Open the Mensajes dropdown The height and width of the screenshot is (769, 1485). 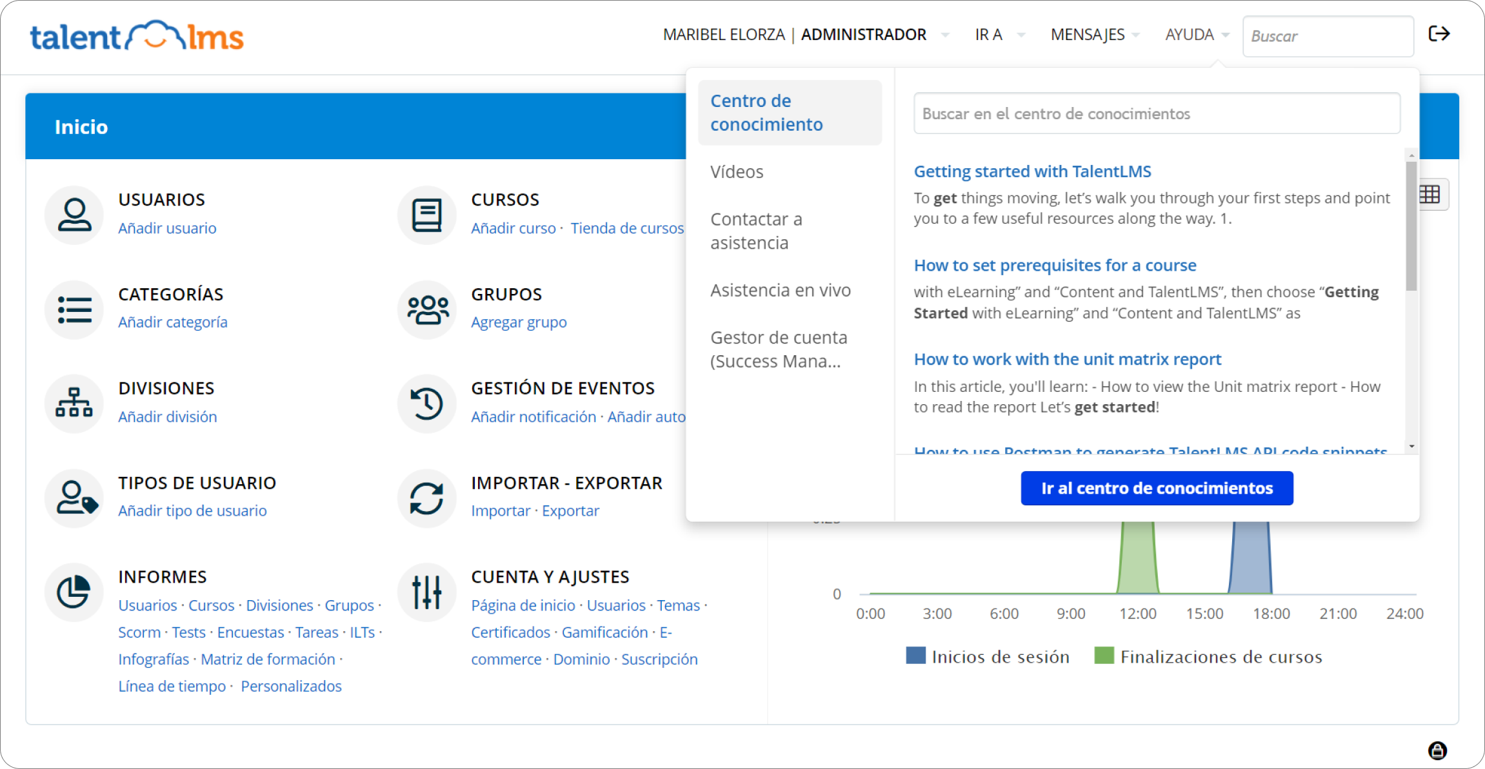coord(1095,35)
